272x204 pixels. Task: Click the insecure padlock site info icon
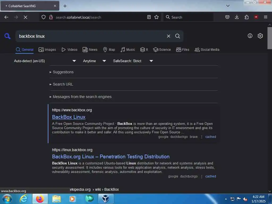pyautogui.click(x=51, y=17)
